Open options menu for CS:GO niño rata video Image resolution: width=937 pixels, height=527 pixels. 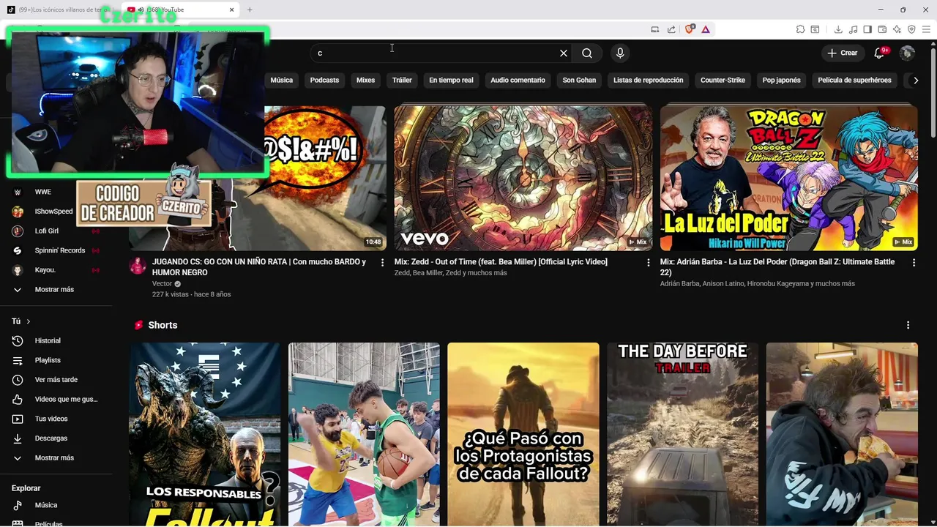pyautogui.click(x=382, y=262)
